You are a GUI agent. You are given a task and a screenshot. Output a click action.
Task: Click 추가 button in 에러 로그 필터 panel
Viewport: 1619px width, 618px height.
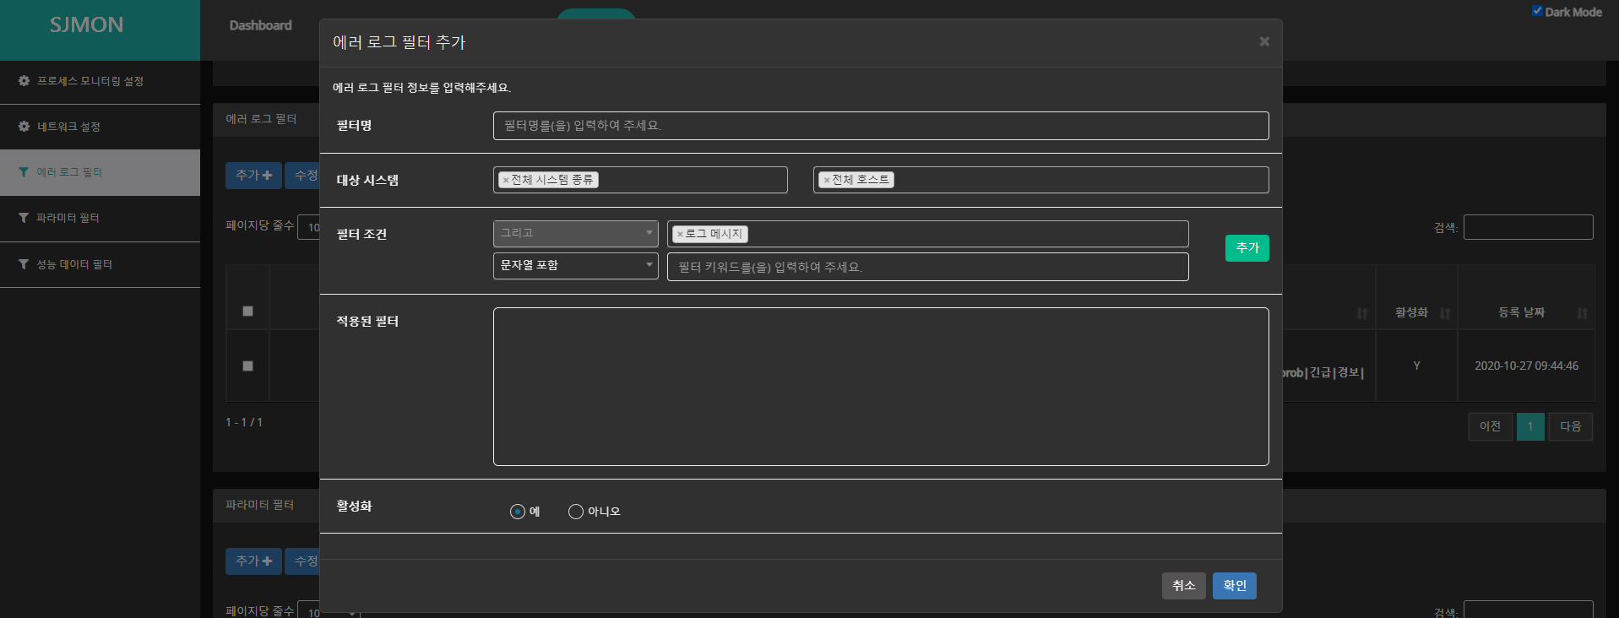[x=253, y=176]
